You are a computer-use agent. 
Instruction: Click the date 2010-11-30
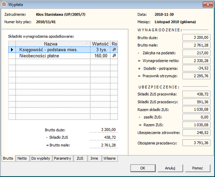pyautogui.click(x=164, y=15)
